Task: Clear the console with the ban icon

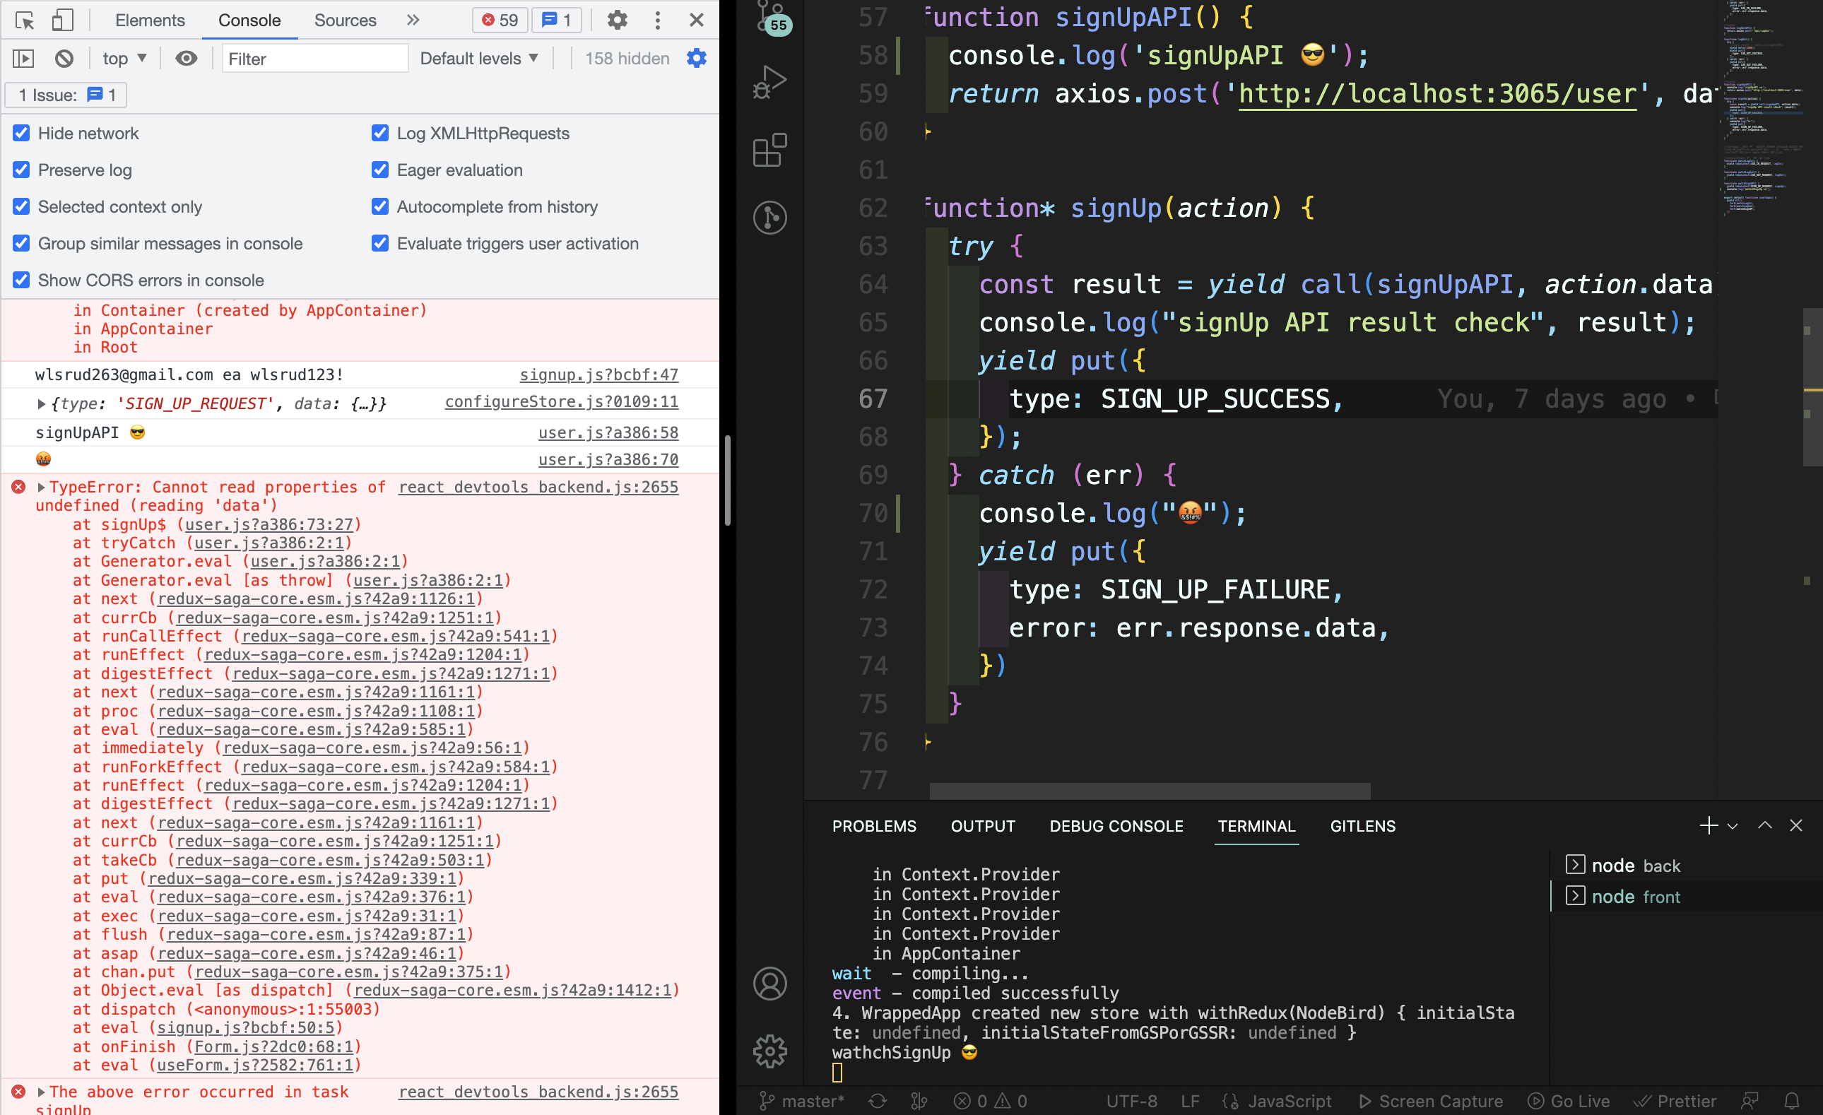Action: click(64, 59)
